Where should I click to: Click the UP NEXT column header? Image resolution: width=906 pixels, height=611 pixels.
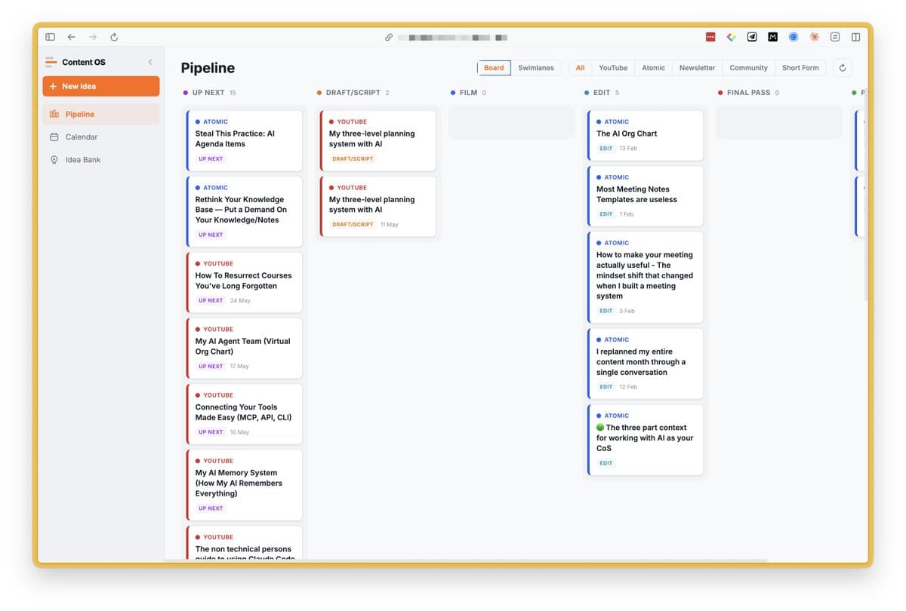(x=209, y=93)
